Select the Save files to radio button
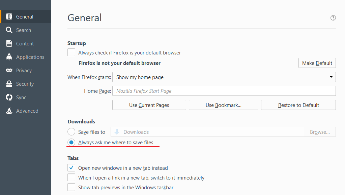The image size is (345, 195). pos(71,132)
